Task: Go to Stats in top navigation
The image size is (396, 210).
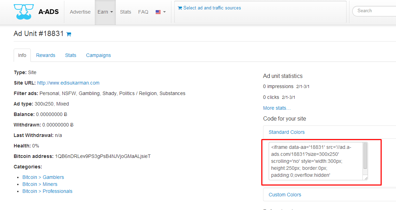Action: coord(126,12)
